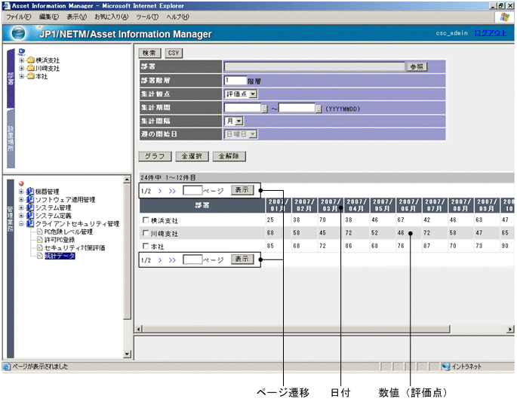The height and width of the screenshot is (402, 517).
Task: Enable the 本社 row checkbox
Action: pos(146,247)
